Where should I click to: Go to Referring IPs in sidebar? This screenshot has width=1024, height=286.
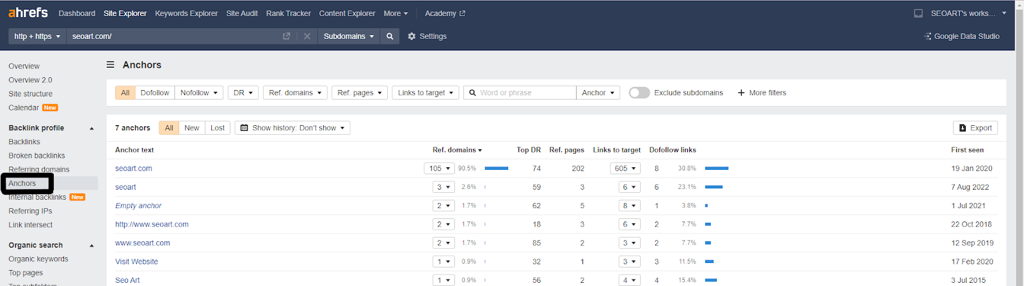(30, 211)
